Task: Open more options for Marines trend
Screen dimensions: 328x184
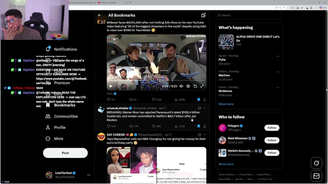Action: tap(278, 72)
